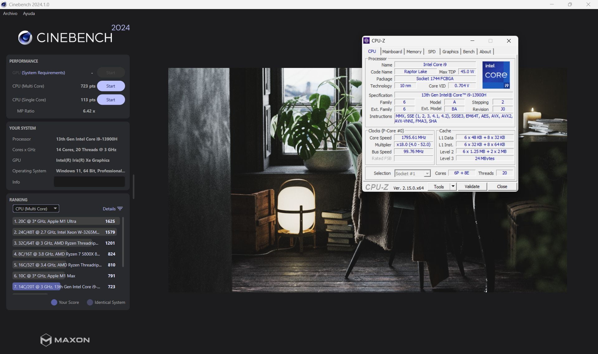Start the CPU Multi Core benchmark

click(111, 86)
